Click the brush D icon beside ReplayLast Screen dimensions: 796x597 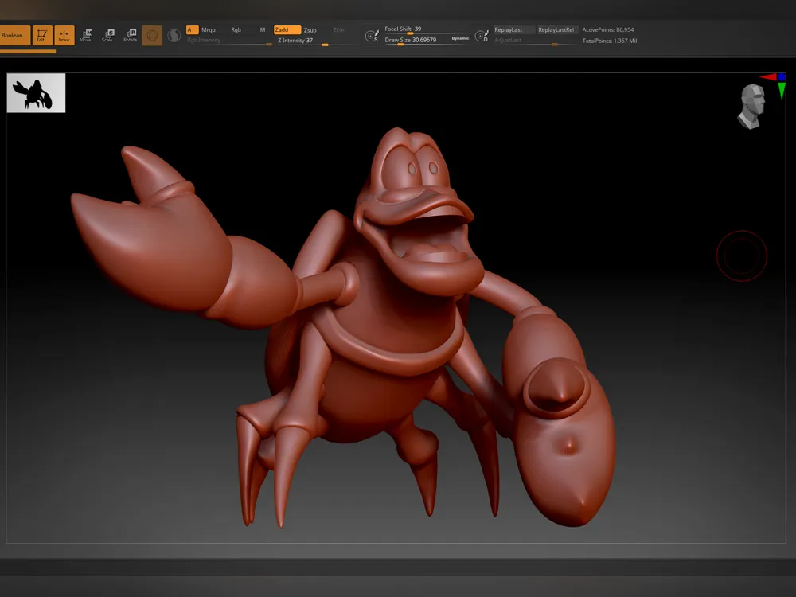pyautogui.click(x=482, y=36)
